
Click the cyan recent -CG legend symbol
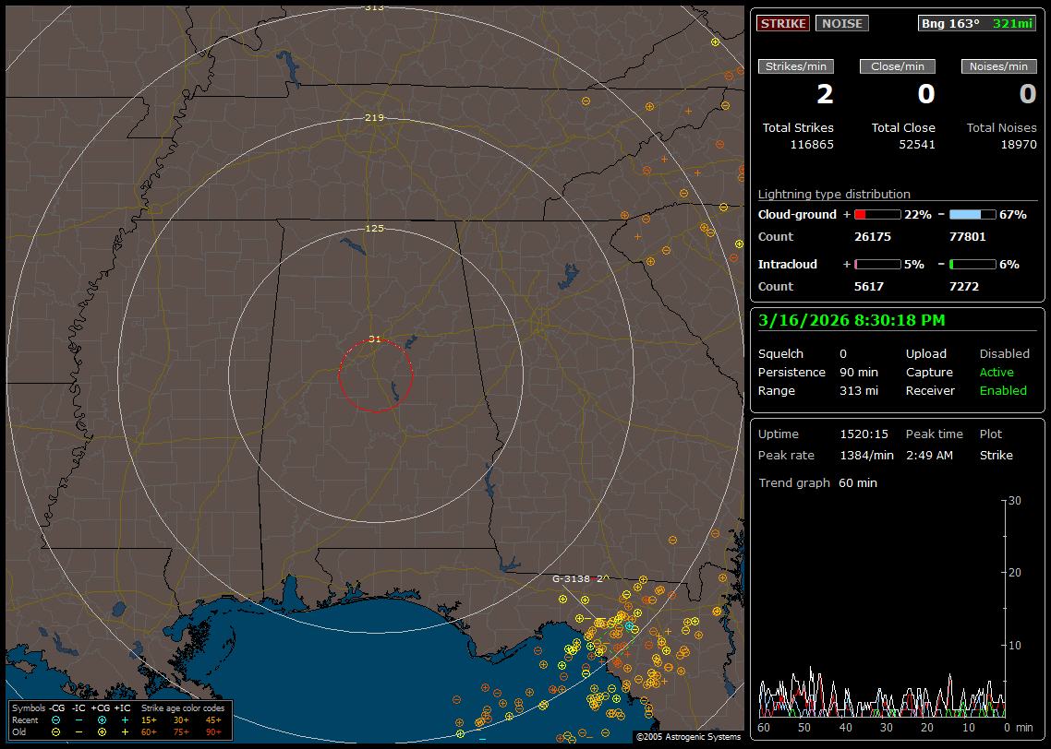point(56,719)
